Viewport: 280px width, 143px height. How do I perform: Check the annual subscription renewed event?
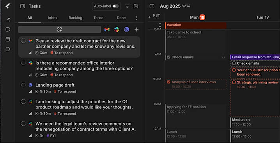pyautogui.click(x=234, y=70)
